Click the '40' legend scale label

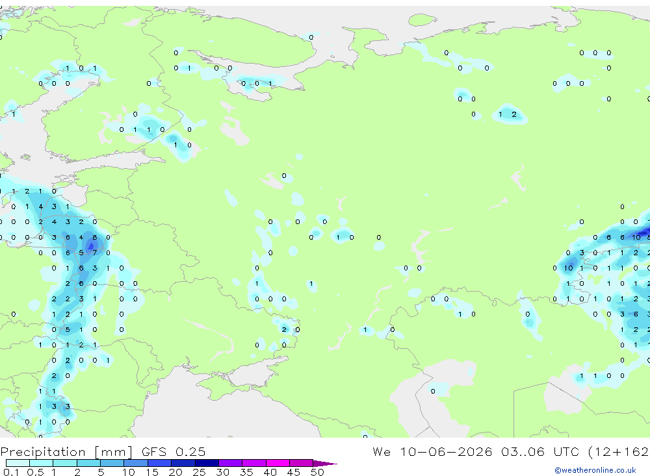pyautogui.click(x=270, y=472)
